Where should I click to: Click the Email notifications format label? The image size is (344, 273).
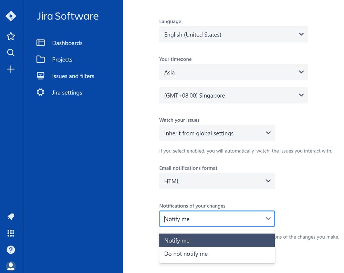[x=188, y=168]
